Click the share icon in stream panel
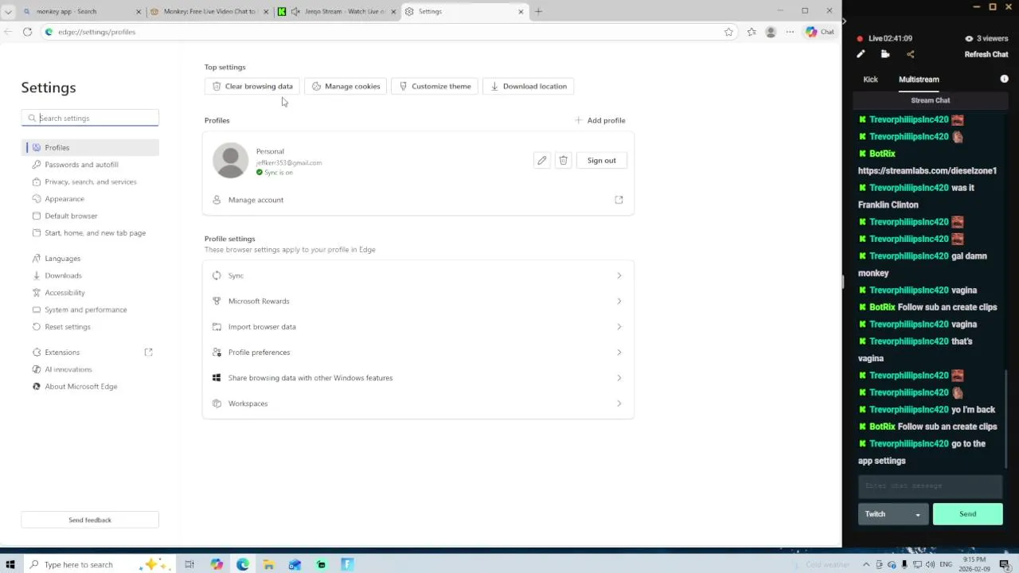1019x573 pixels. (x=911, y=54)
